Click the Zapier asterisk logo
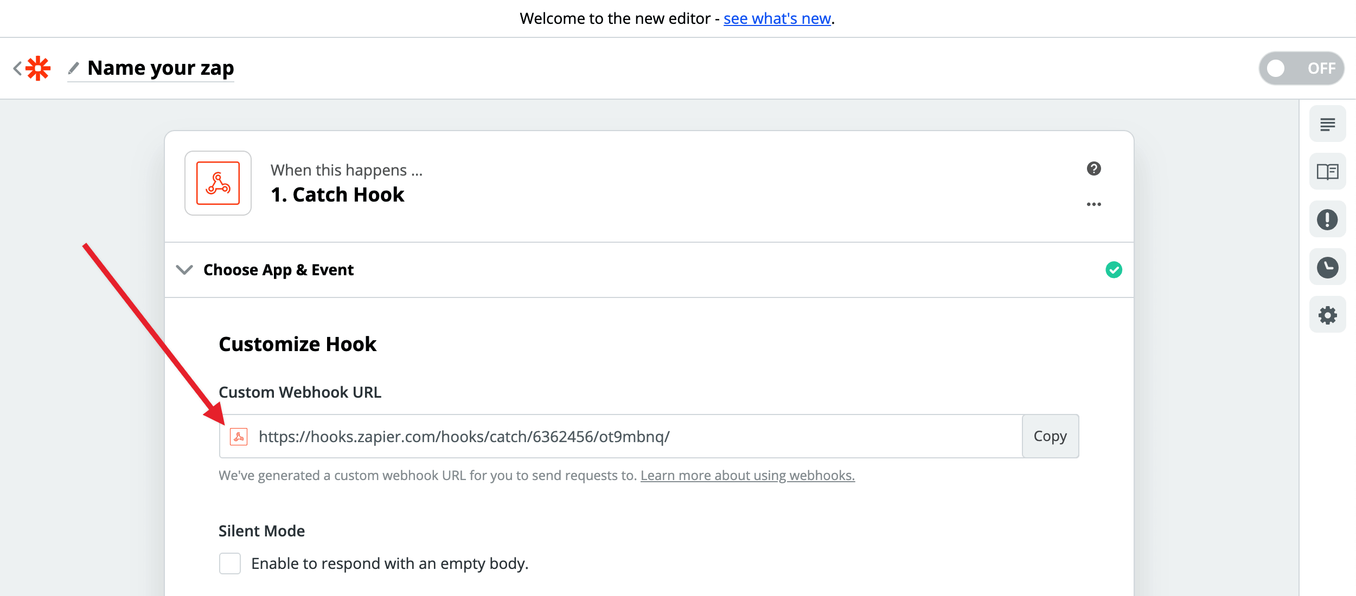1356x596 pixels. tap(38, 68)
